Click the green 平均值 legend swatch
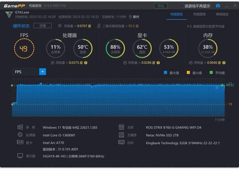 coord(211,73)
